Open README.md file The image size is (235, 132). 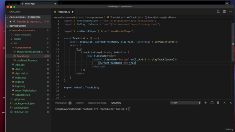coord(21,112)
